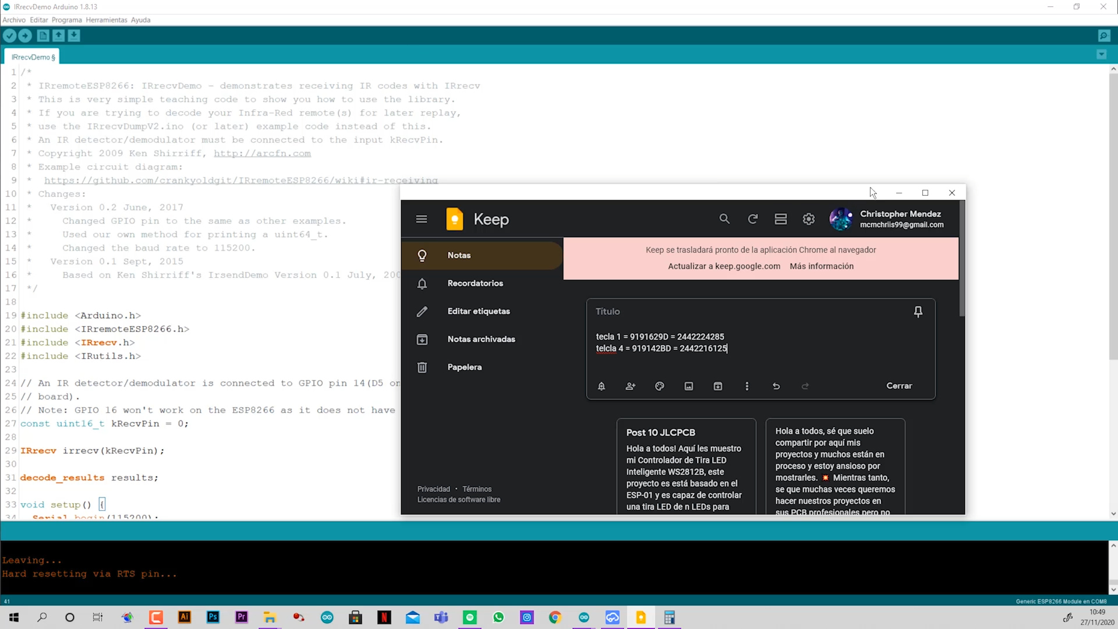The width and height of the screenshot is (1118, 629).
Task: Open the 'Hola a todos' note card
Action: click(836, 466)
